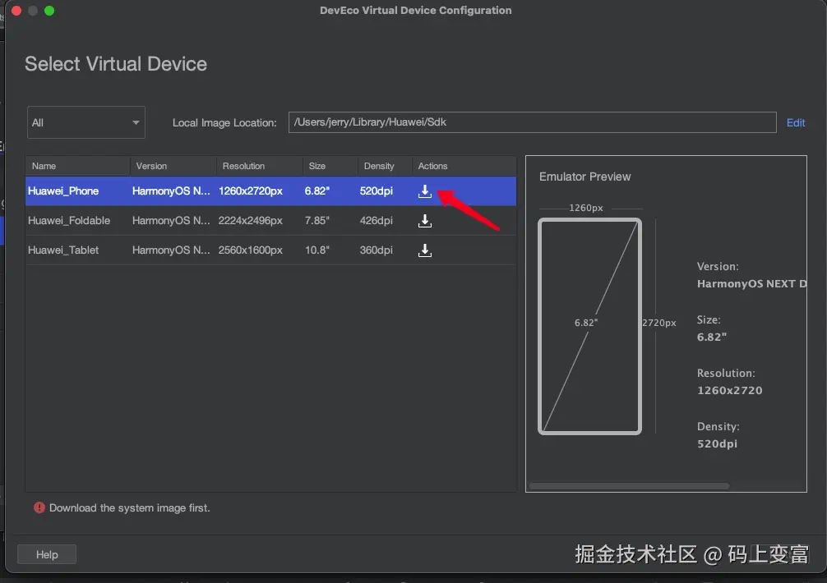Select the Huawei_Tablet device row
827x583 pixels.
click(x=270, y=250)
